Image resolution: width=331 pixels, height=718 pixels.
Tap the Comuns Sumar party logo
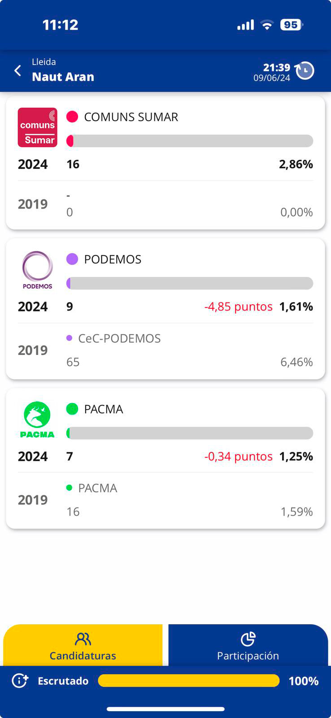pyautogui.click(x=38, y=127)
